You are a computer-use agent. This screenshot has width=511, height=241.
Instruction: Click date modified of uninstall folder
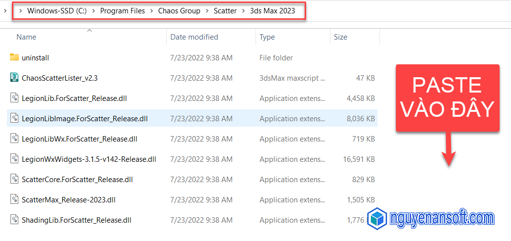pos(201,58)
